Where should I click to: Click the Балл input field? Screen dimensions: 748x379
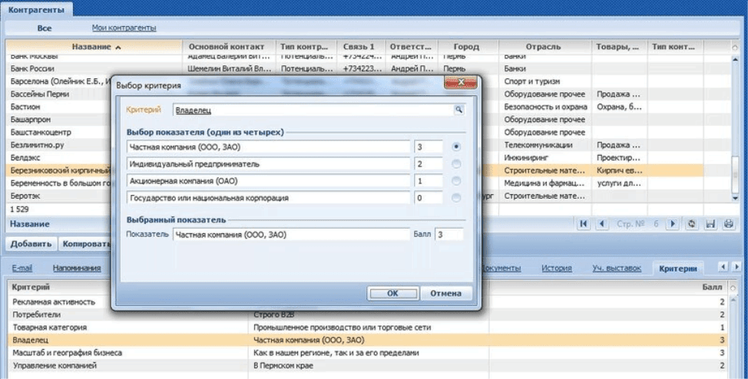point(448,235)
